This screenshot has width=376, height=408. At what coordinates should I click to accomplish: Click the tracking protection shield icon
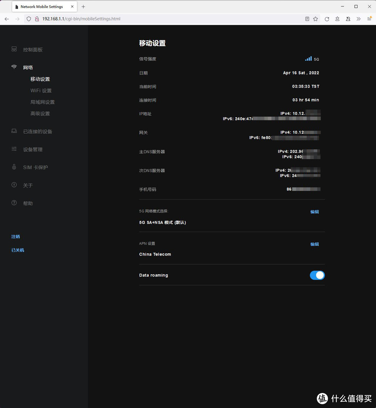click(29, 19)
